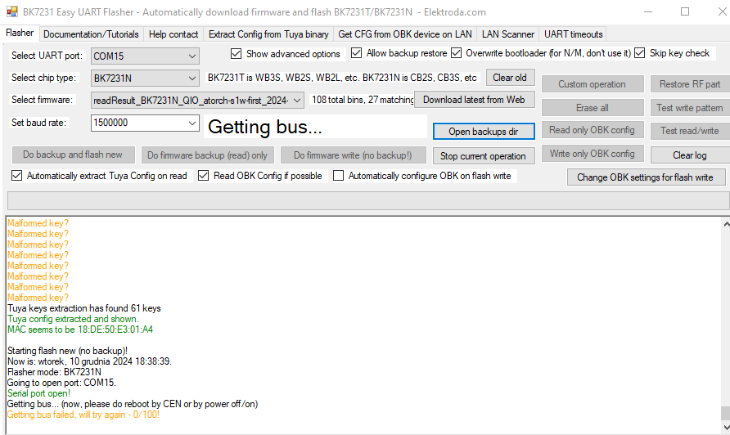Click the Clear log button
The height and width of the screenshot is (435, 730).
(x=690, y=155)
